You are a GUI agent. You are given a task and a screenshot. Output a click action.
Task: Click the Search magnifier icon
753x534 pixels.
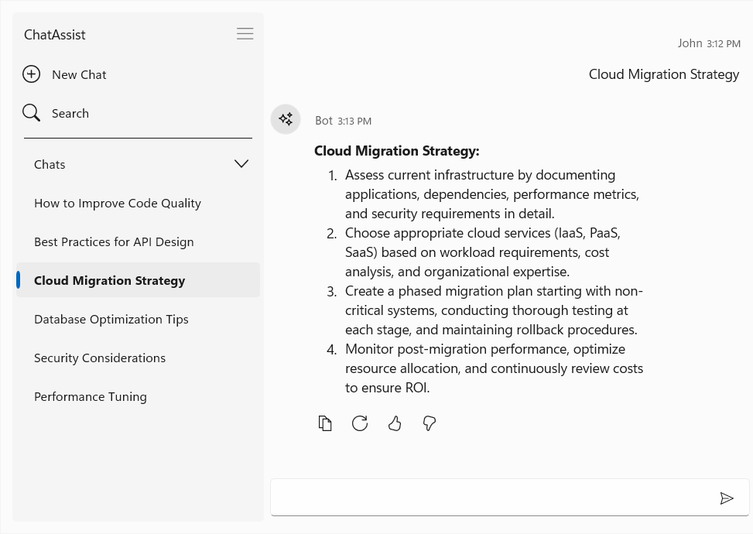[31, 113]
